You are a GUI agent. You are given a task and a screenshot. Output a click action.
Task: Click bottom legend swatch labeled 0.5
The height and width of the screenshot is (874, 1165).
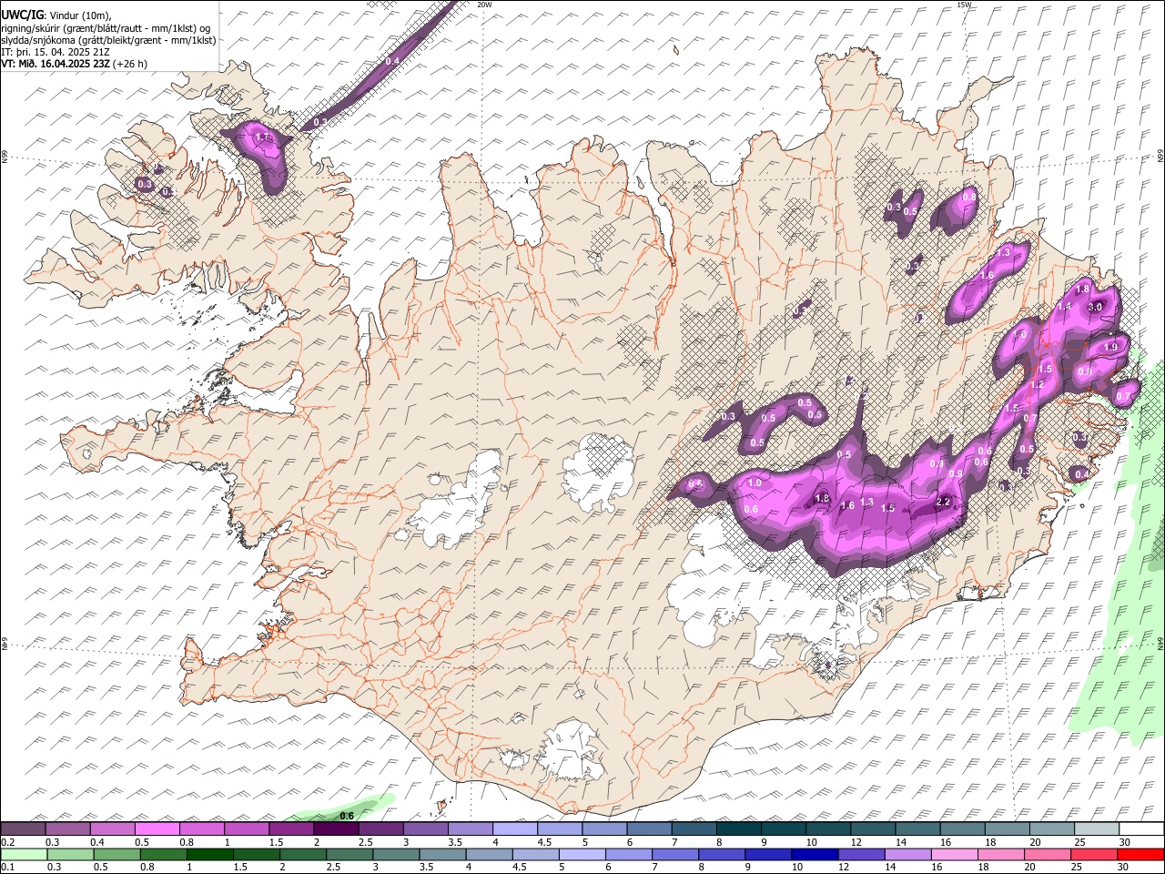tap(116, 854)
